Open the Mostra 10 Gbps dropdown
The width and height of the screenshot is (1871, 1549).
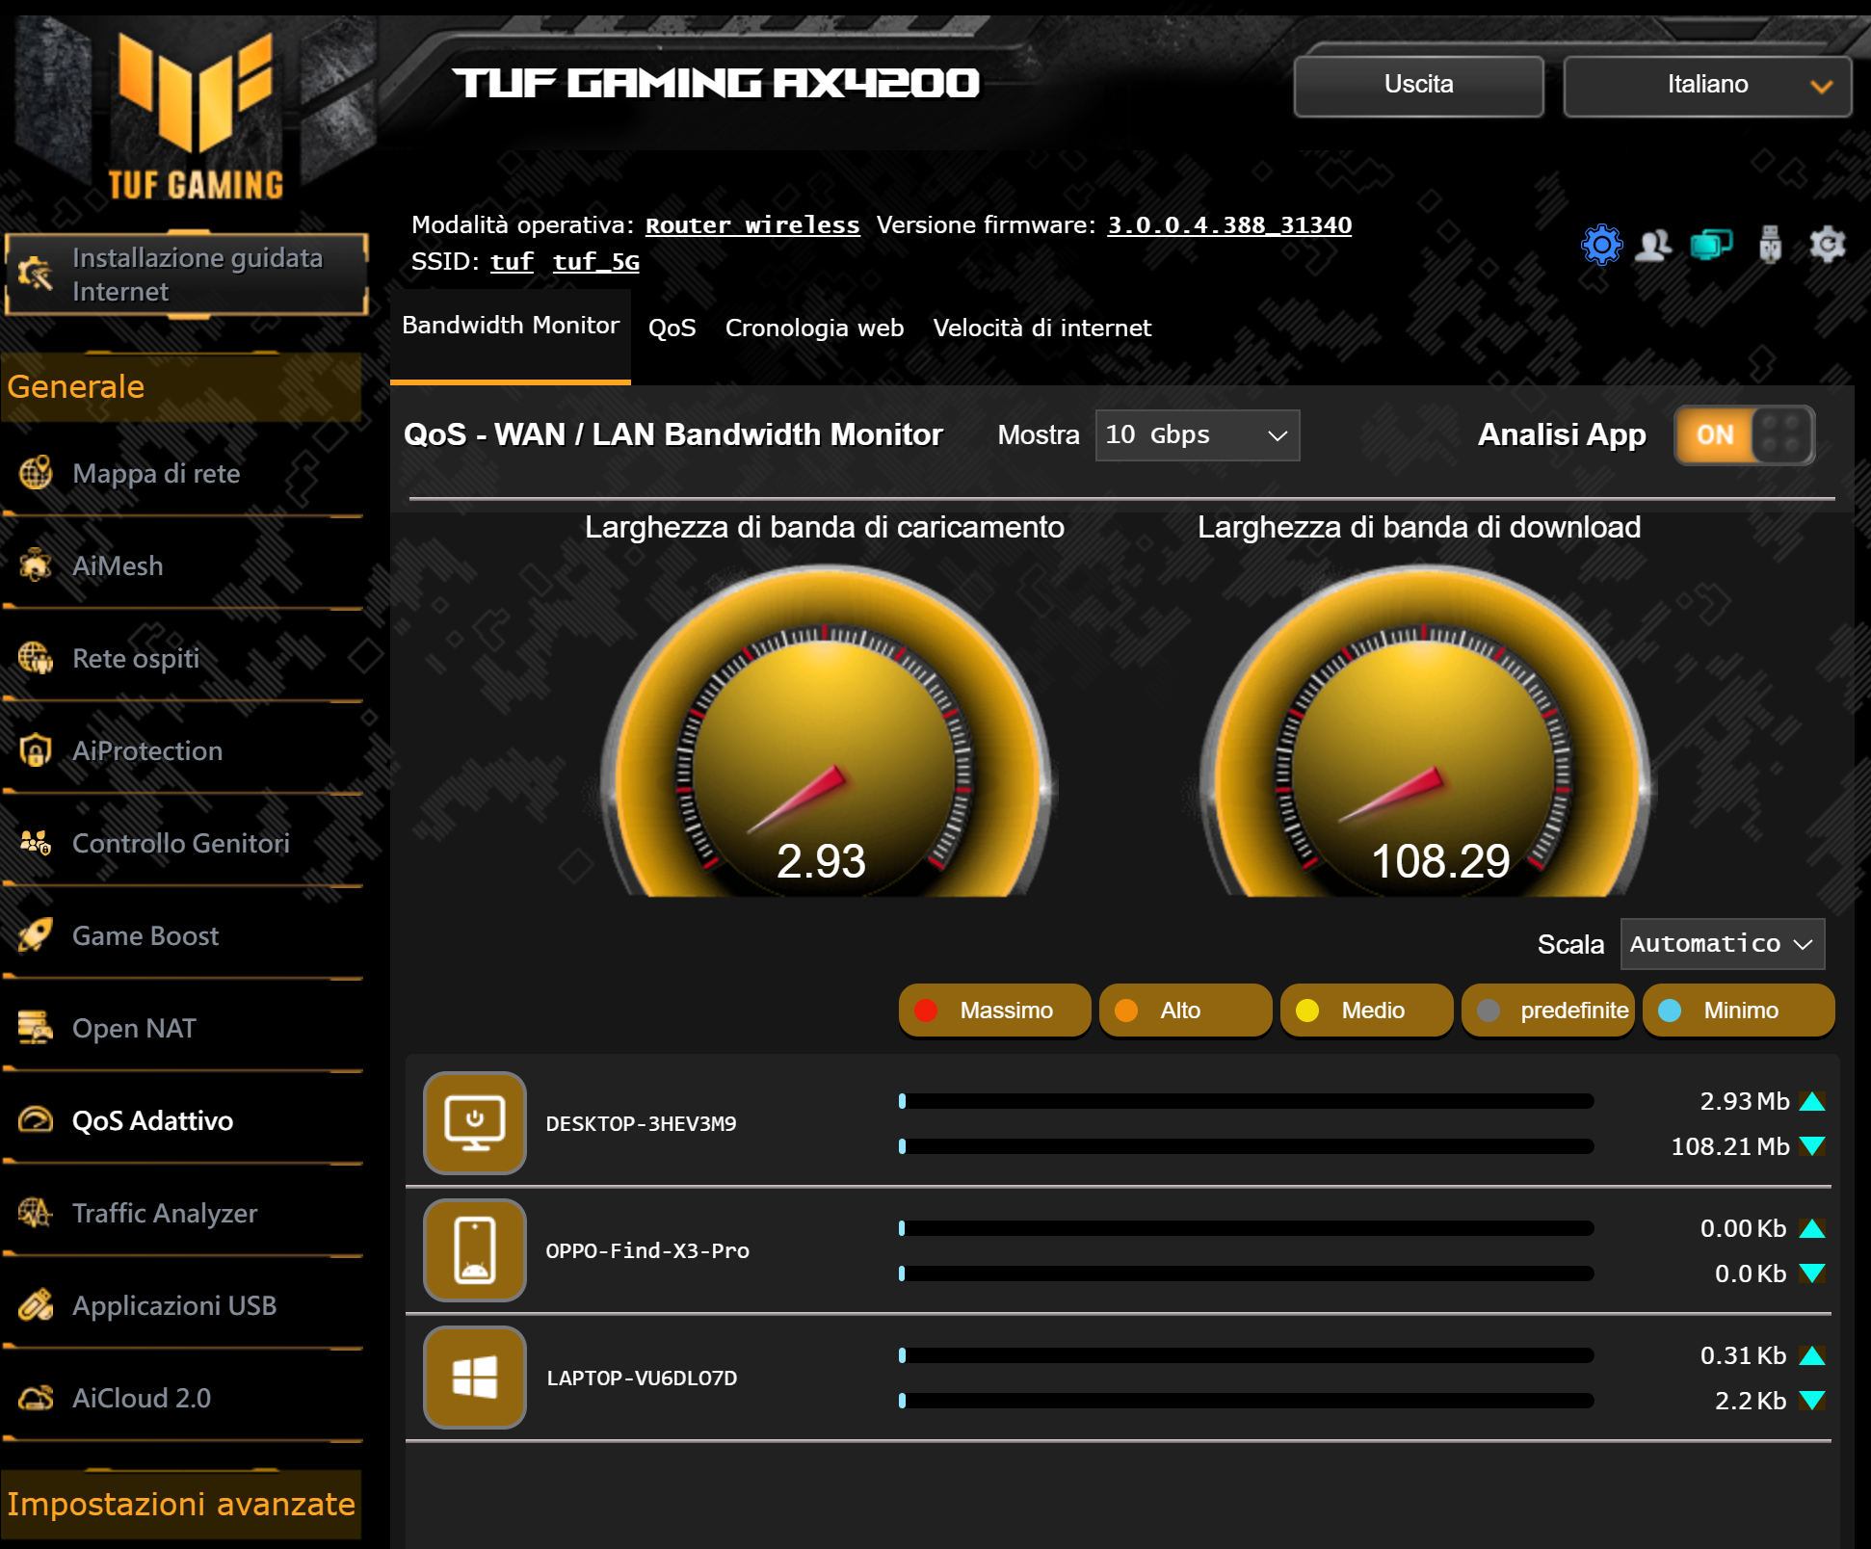(1198, 435)
